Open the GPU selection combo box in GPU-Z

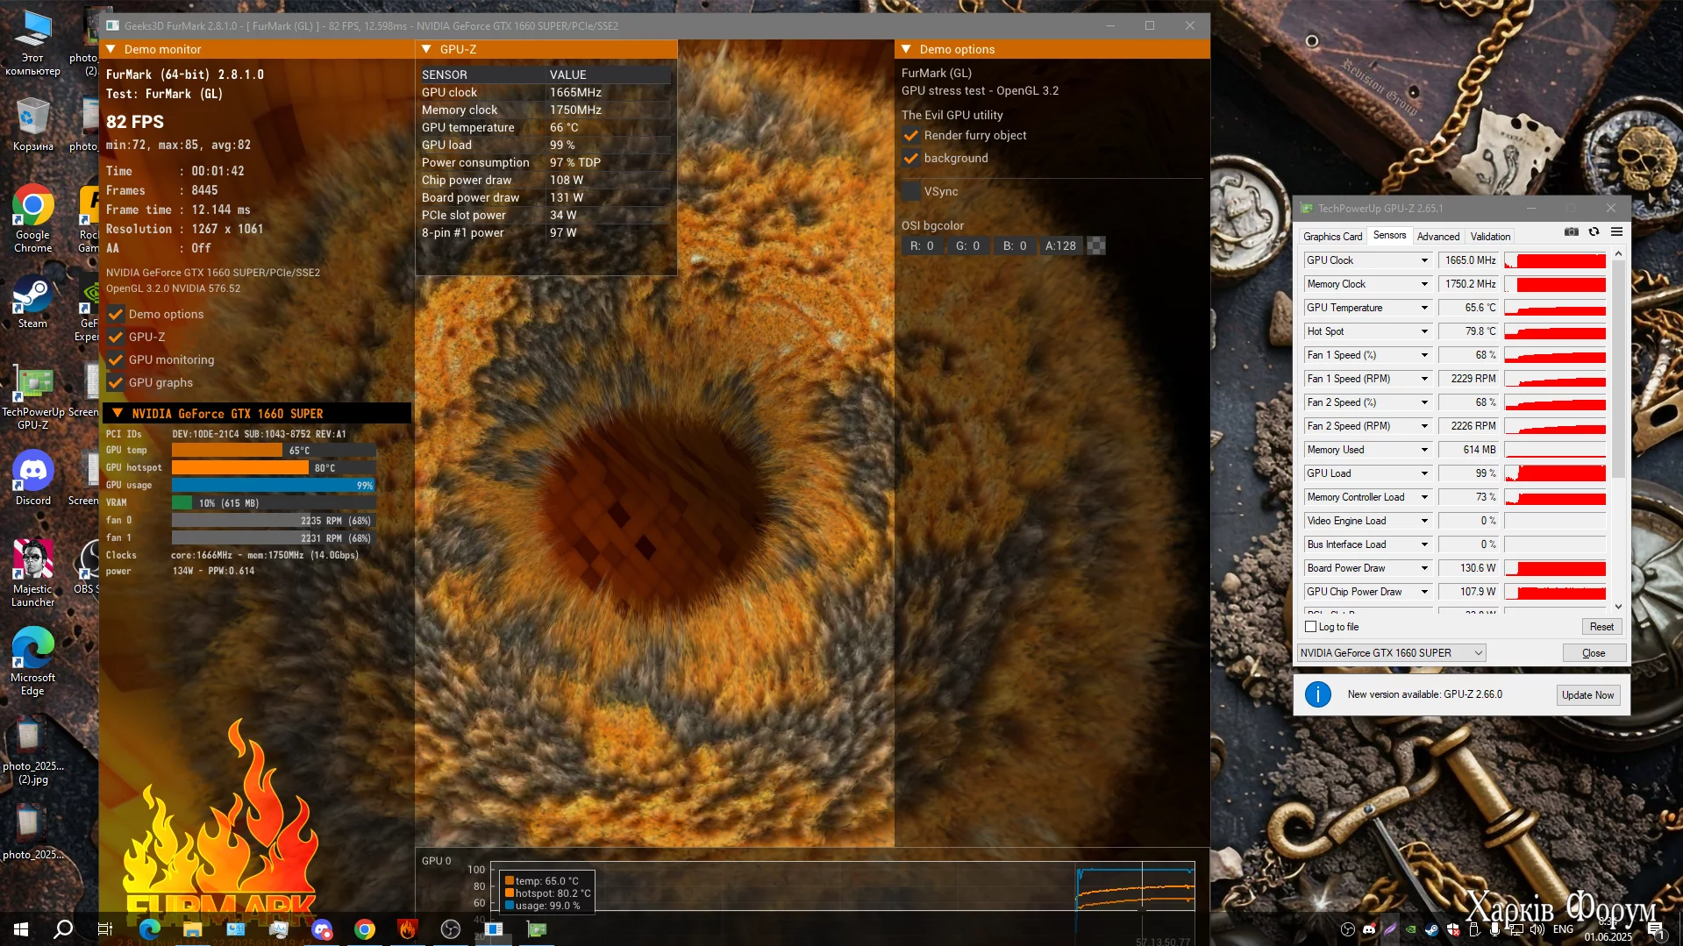tap(1391, 652)
